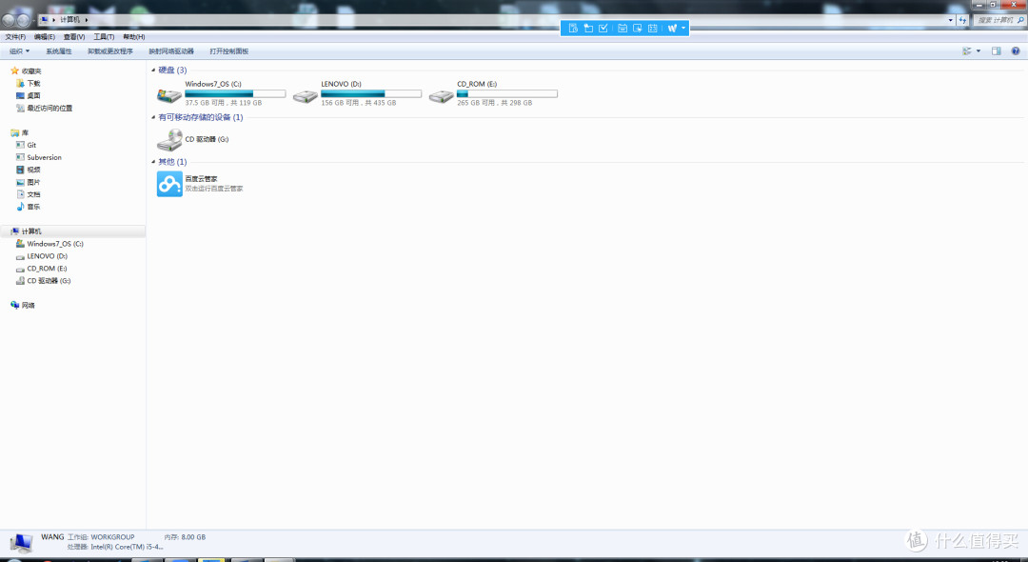
Task: Click the sixth icon before the W in blue toolbar
Action: click(x=652, y=29)
